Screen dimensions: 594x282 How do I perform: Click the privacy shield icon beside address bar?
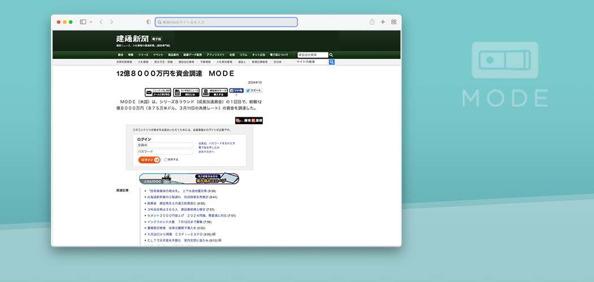149,22
